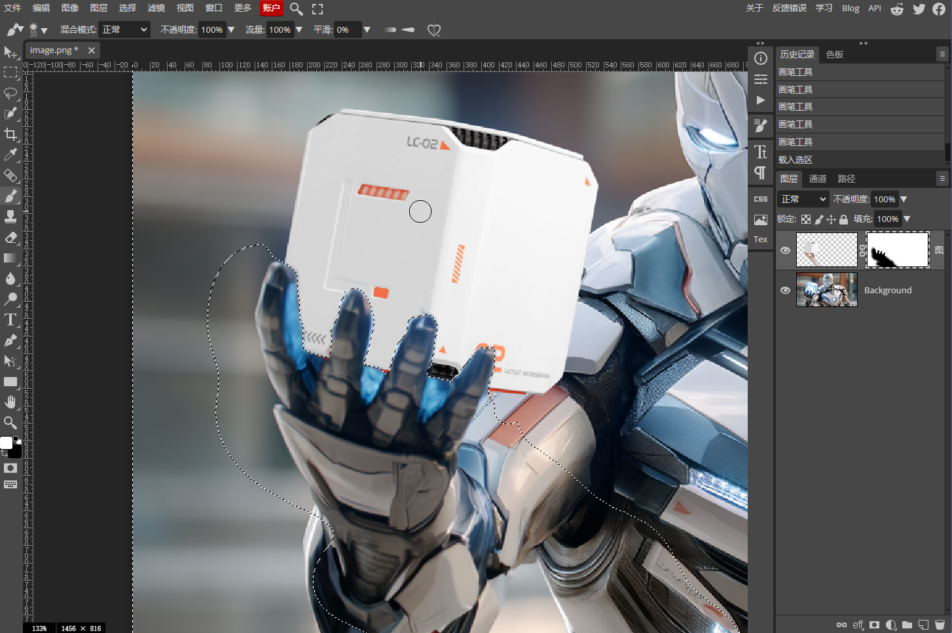Image resolution: width=952 pixels, height=633 pixels.
Task: Activate the Hand tool
Action: tap(10, 402)
